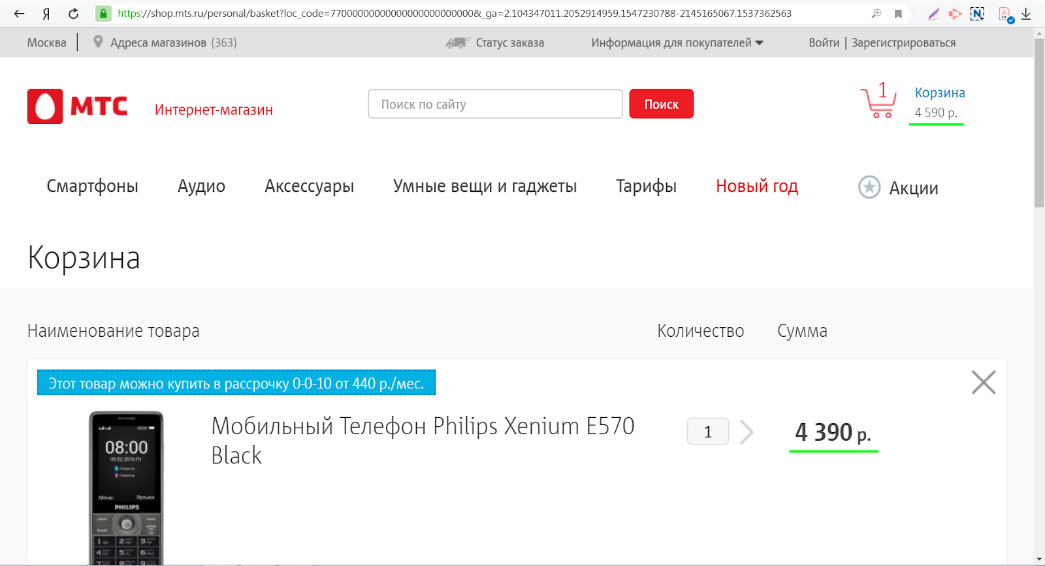The width and height of the screenshot is (1045, 566).
Task: Click the Philips phone thumbnail
Action: [x=126, y=488]
